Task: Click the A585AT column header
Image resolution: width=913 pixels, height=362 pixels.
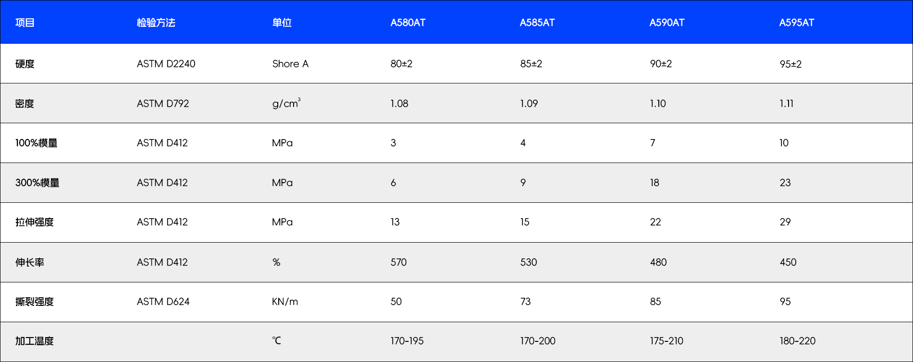Action: (x=537, y=23)
